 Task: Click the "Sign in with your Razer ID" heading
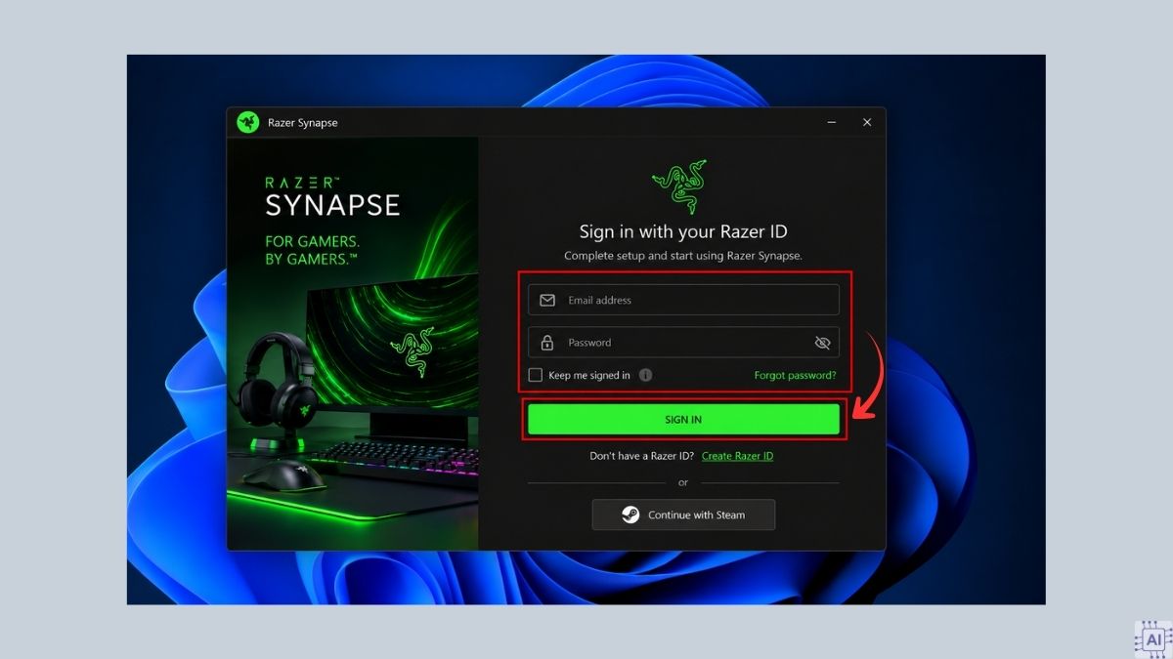[x=683, y=232]
